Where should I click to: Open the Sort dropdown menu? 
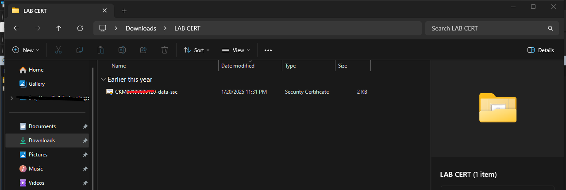pos(196,50)
